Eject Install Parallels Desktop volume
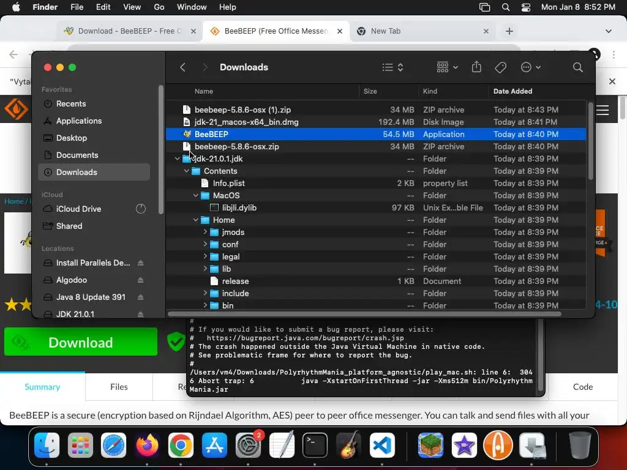Image resolution: width=627 pixels, height=470 pixels. tap(140, 263)
